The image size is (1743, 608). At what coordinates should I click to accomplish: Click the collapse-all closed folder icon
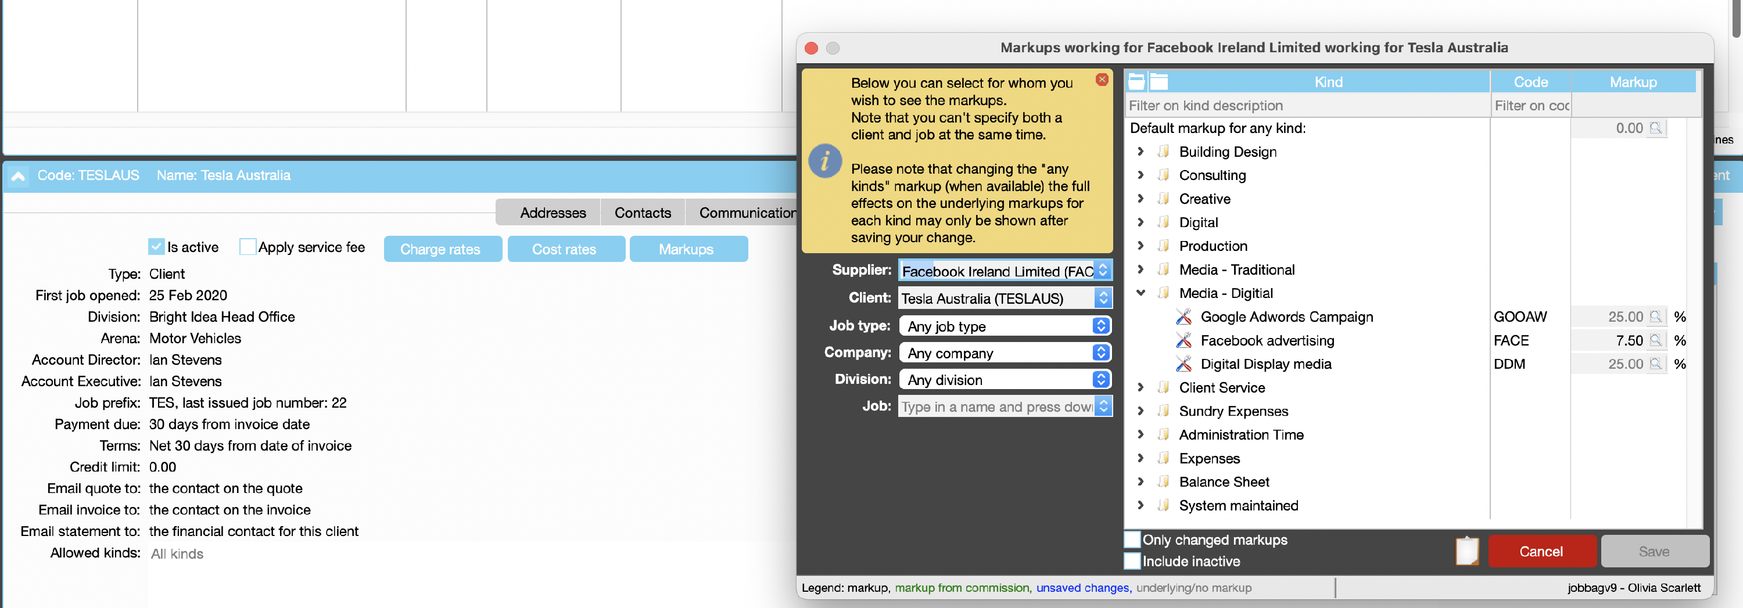click(1159, 82)
